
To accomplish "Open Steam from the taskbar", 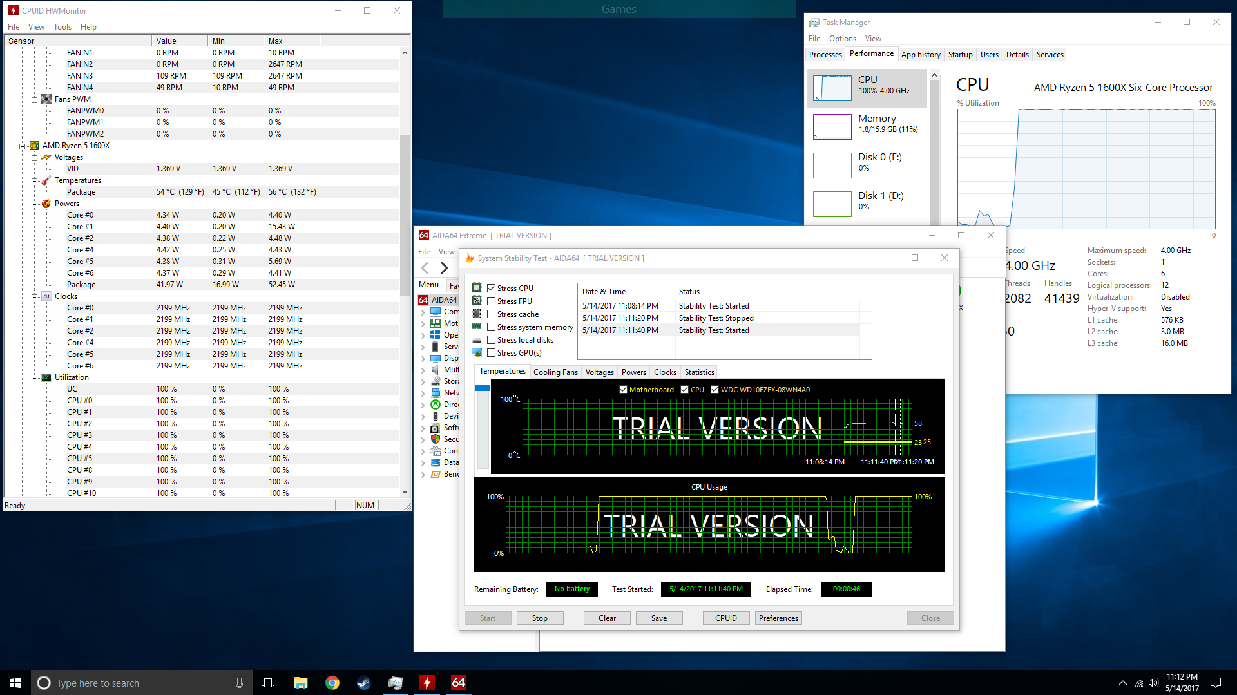I will pyautogui.click(x=363, y=683).
